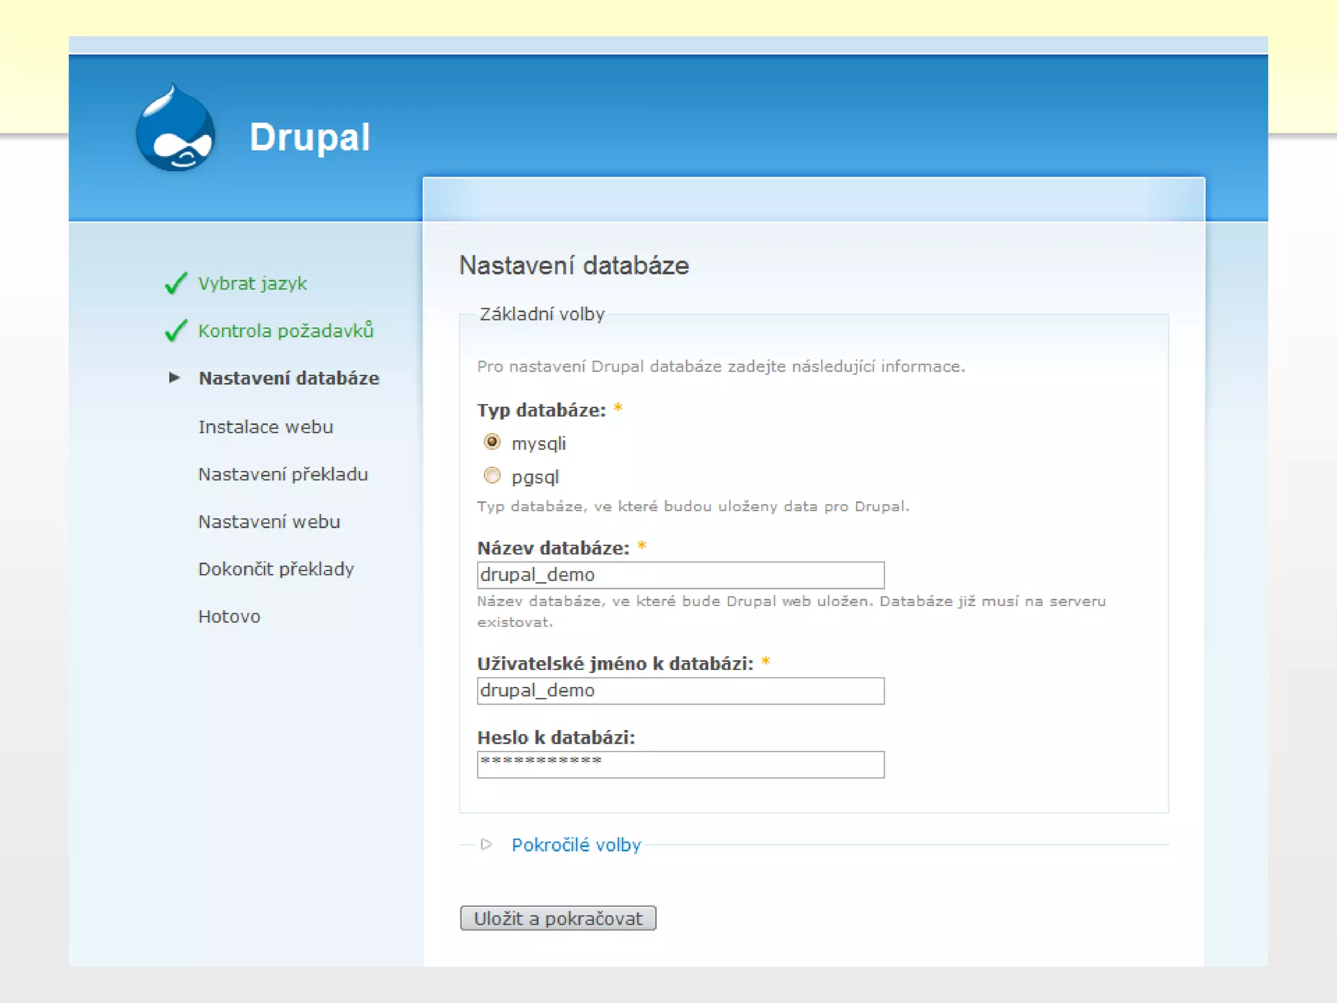Click the Nastavení databáze sidebar step
Image resolution: width=1337 pixels, height=1003 pixels.
(x=289, y=378)
